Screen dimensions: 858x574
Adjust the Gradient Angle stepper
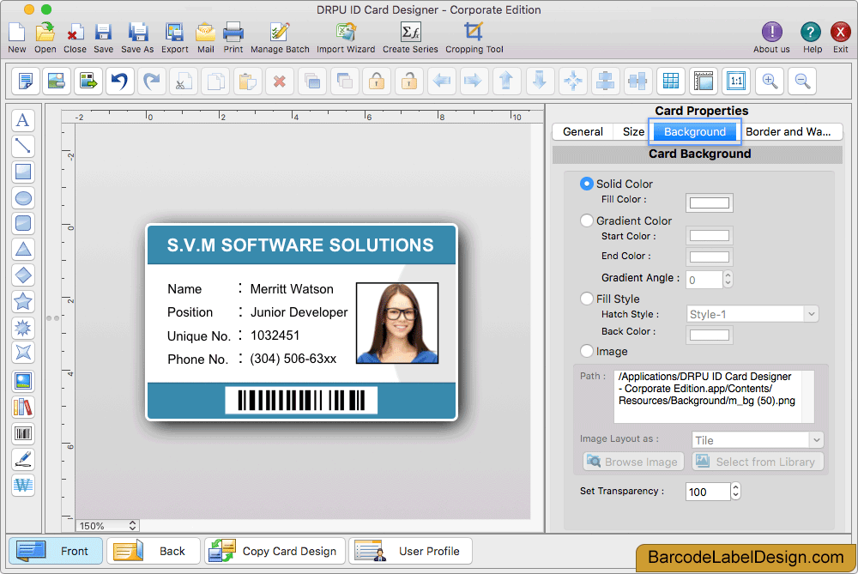(x=728, y=280)
